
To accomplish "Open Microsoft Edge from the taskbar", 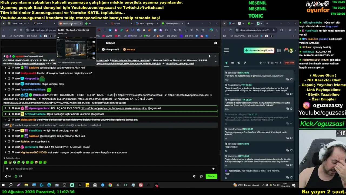I will click(x=49, y=185).
